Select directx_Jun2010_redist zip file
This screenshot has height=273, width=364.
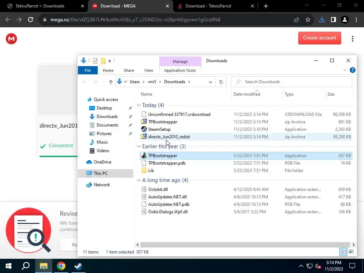246,137
